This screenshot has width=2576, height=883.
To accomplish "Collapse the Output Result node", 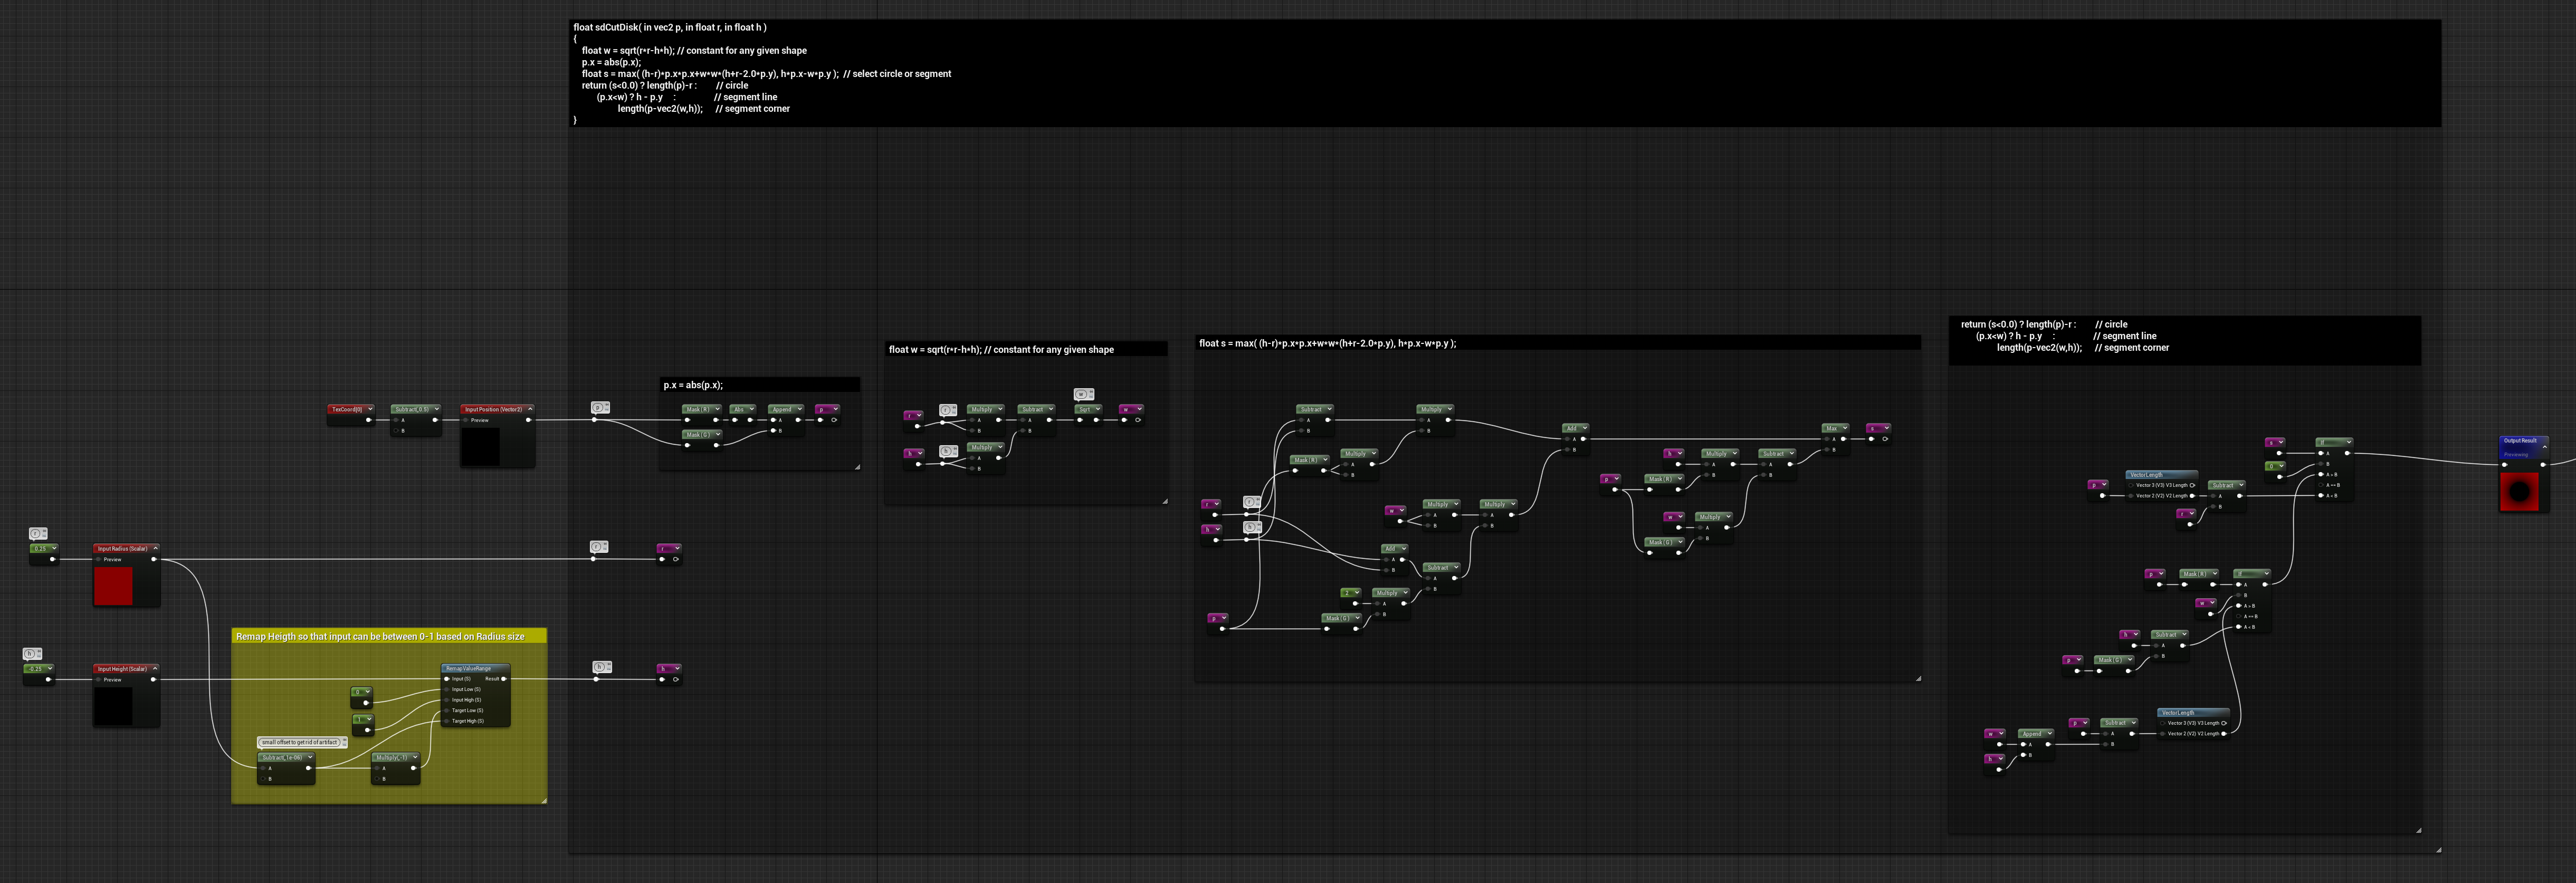I will point(2544,446).
